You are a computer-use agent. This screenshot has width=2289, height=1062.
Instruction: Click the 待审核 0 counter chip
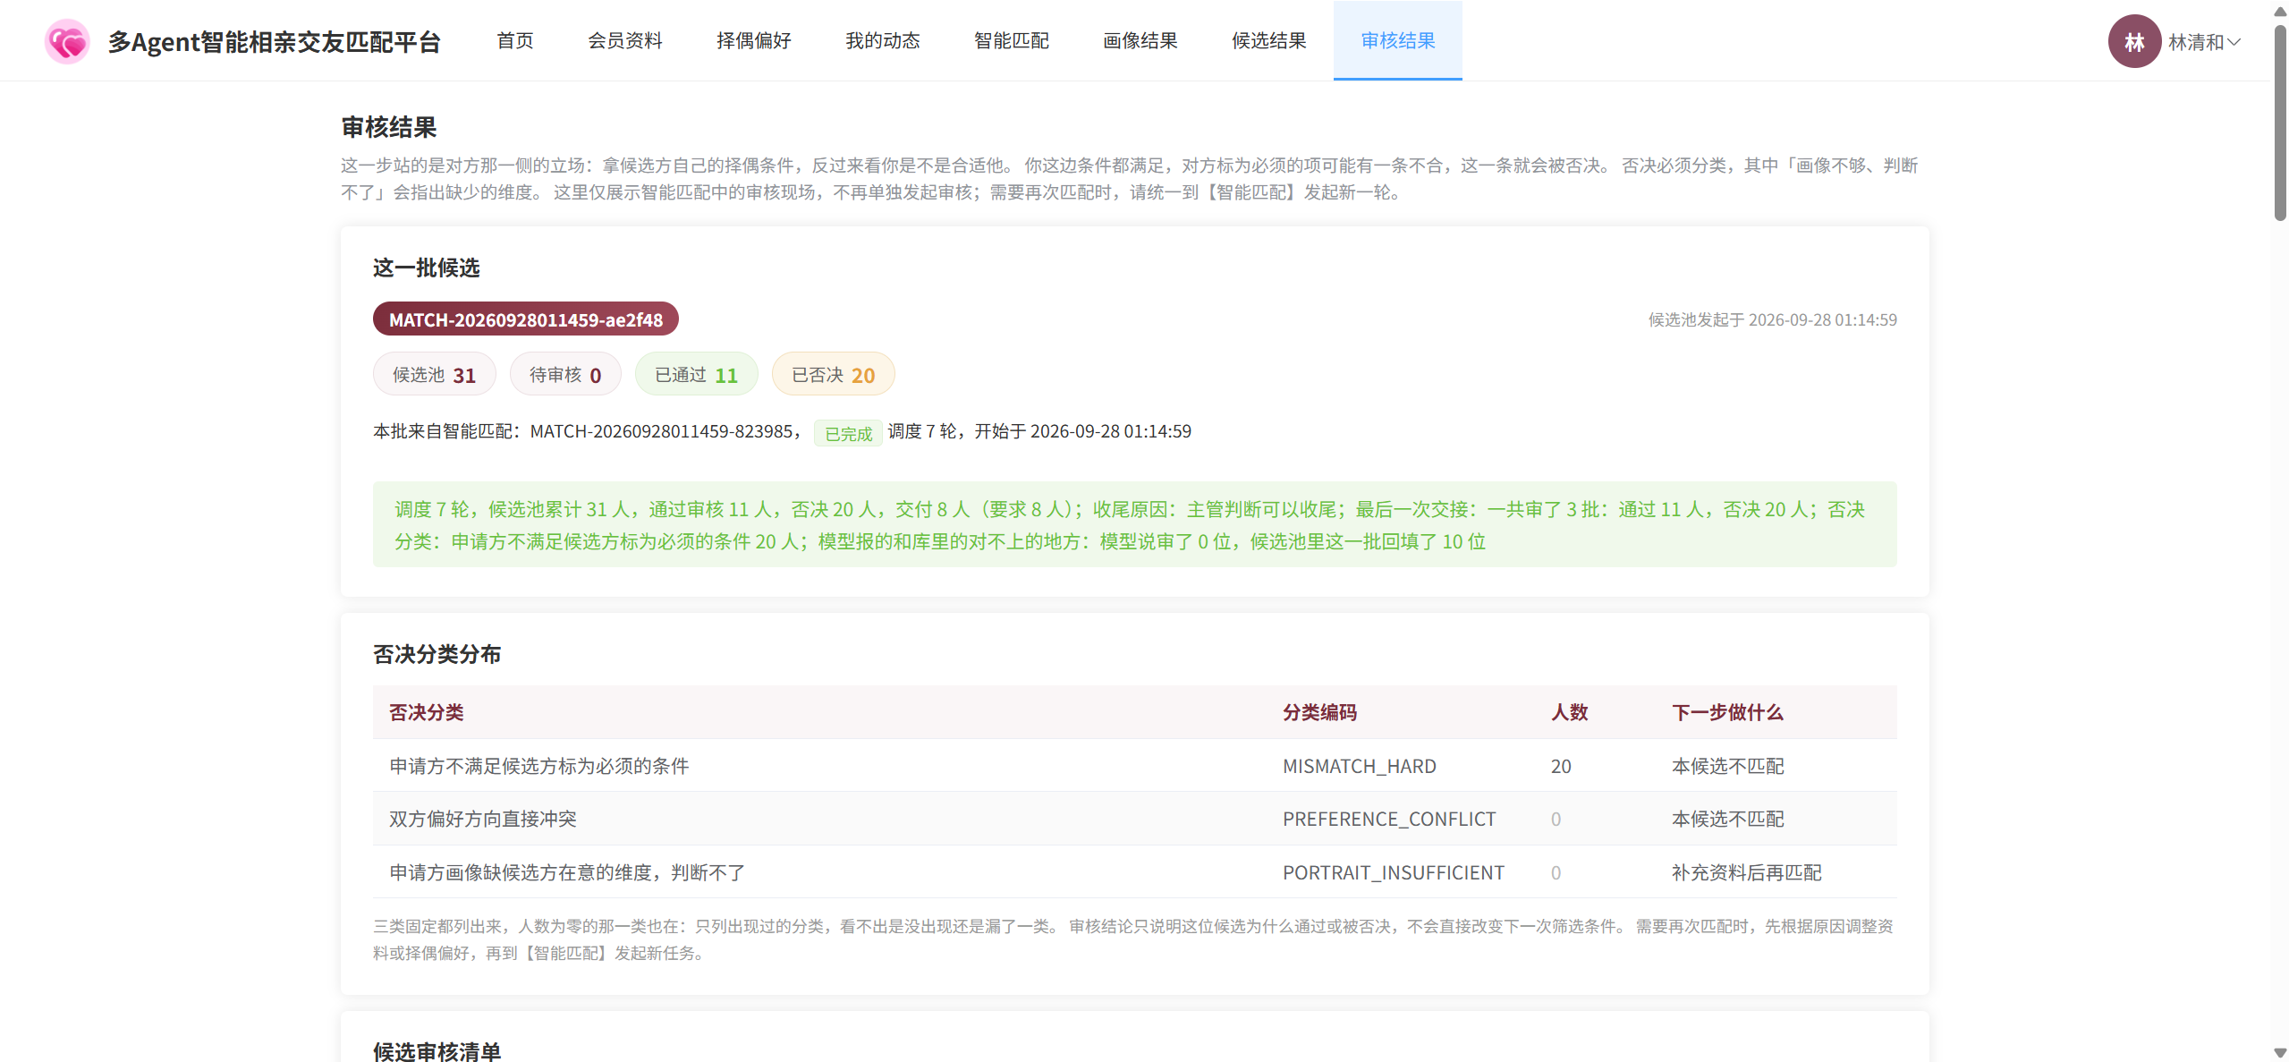point(565,374)
